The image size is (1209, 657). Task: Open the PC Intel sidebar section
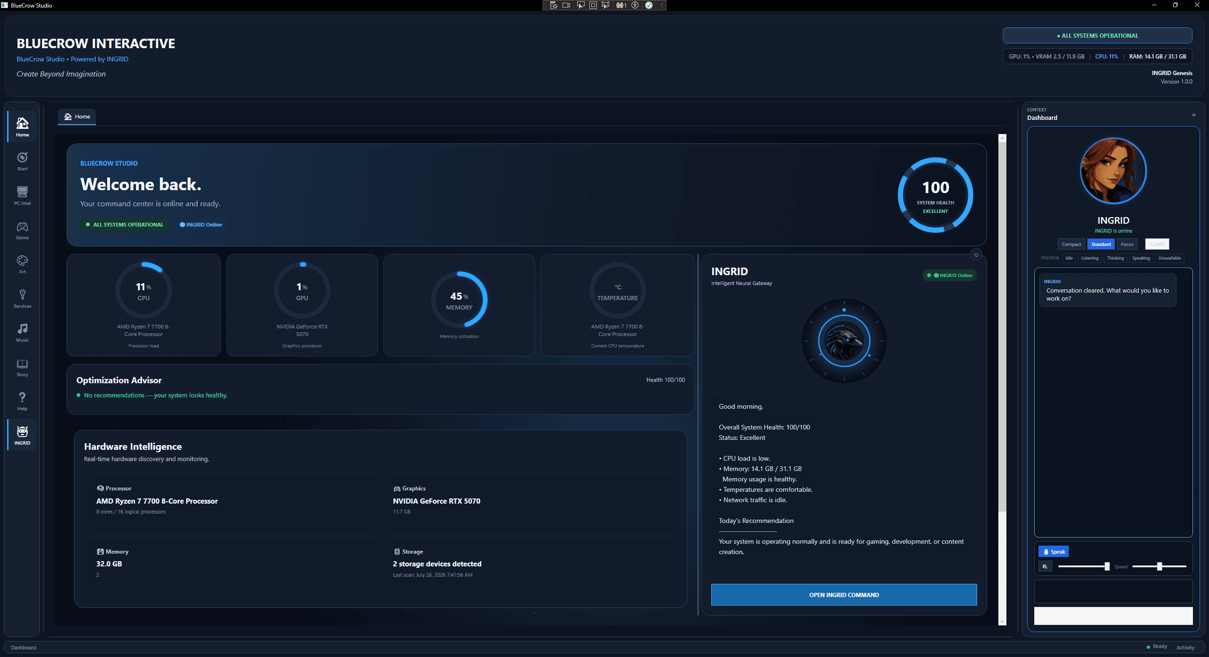point(22,195)
